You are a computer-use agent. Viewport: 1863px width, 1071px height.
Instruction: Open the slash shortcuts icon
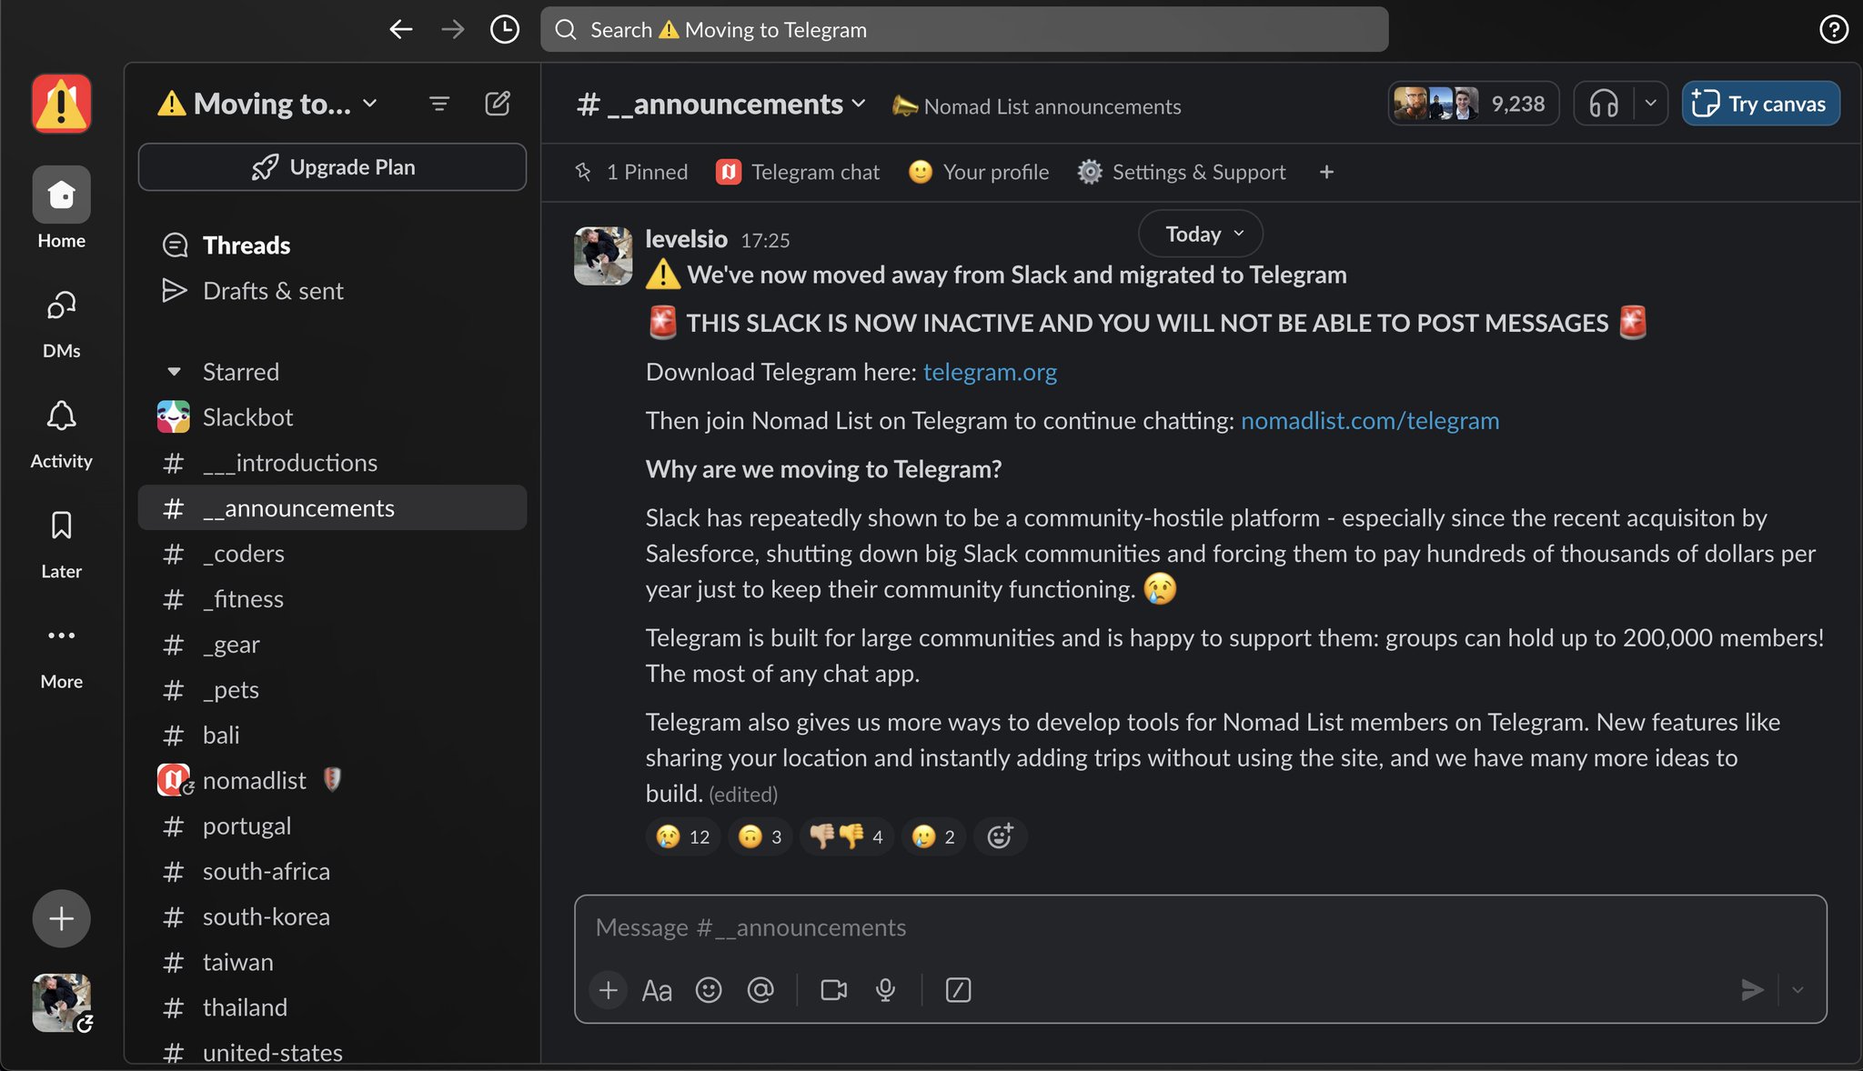(958, 990)
